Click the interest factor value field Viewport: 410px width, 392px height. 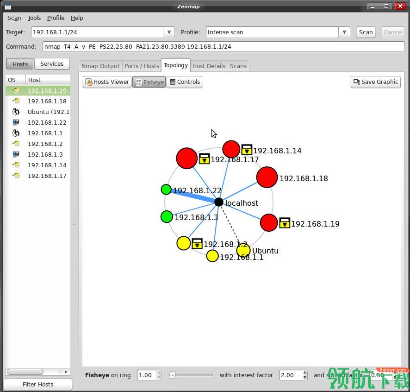click(291, 375)
